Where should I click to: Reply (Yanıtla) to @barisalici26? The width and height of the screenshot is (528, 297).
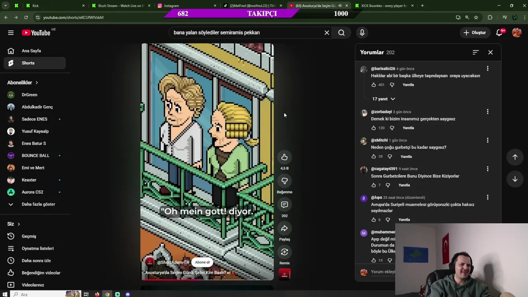(x=408, y=85)
